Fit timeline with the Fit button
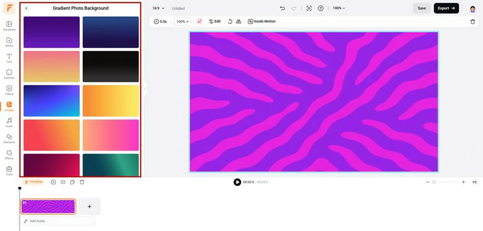483x231 pixels. [x=474, y=182]
